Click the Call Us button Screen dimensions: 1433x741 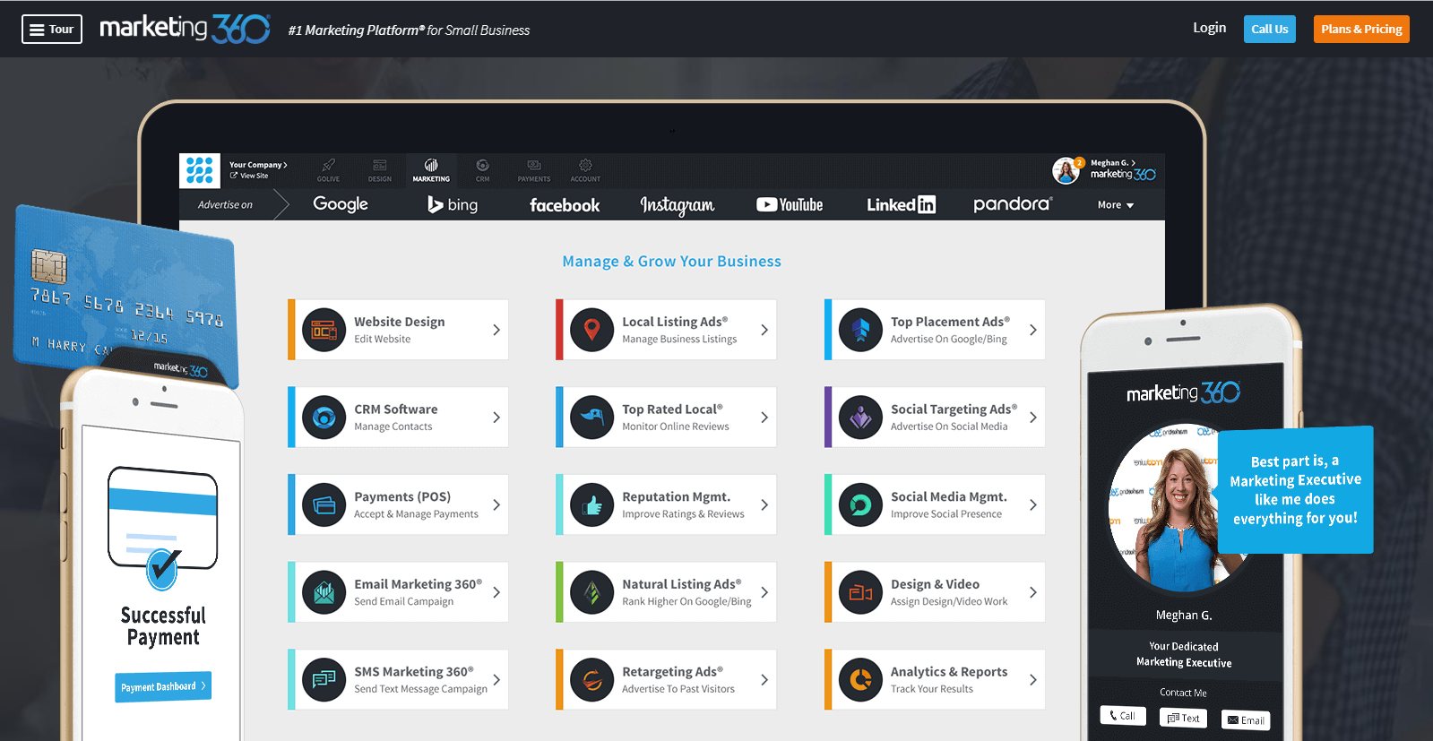[1269, 29]
